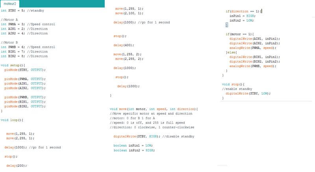Click the 'int BIN1 = 7;' direction line
Image resolution: width=315 pixels, height=172 pixels.
coord(24,52)
